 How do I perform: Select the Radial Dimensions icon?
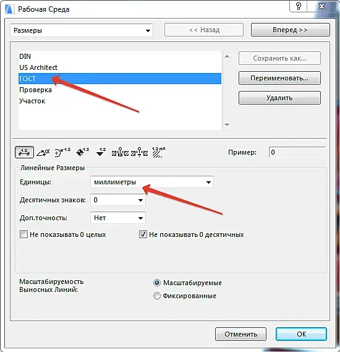[x=62, y=152]
